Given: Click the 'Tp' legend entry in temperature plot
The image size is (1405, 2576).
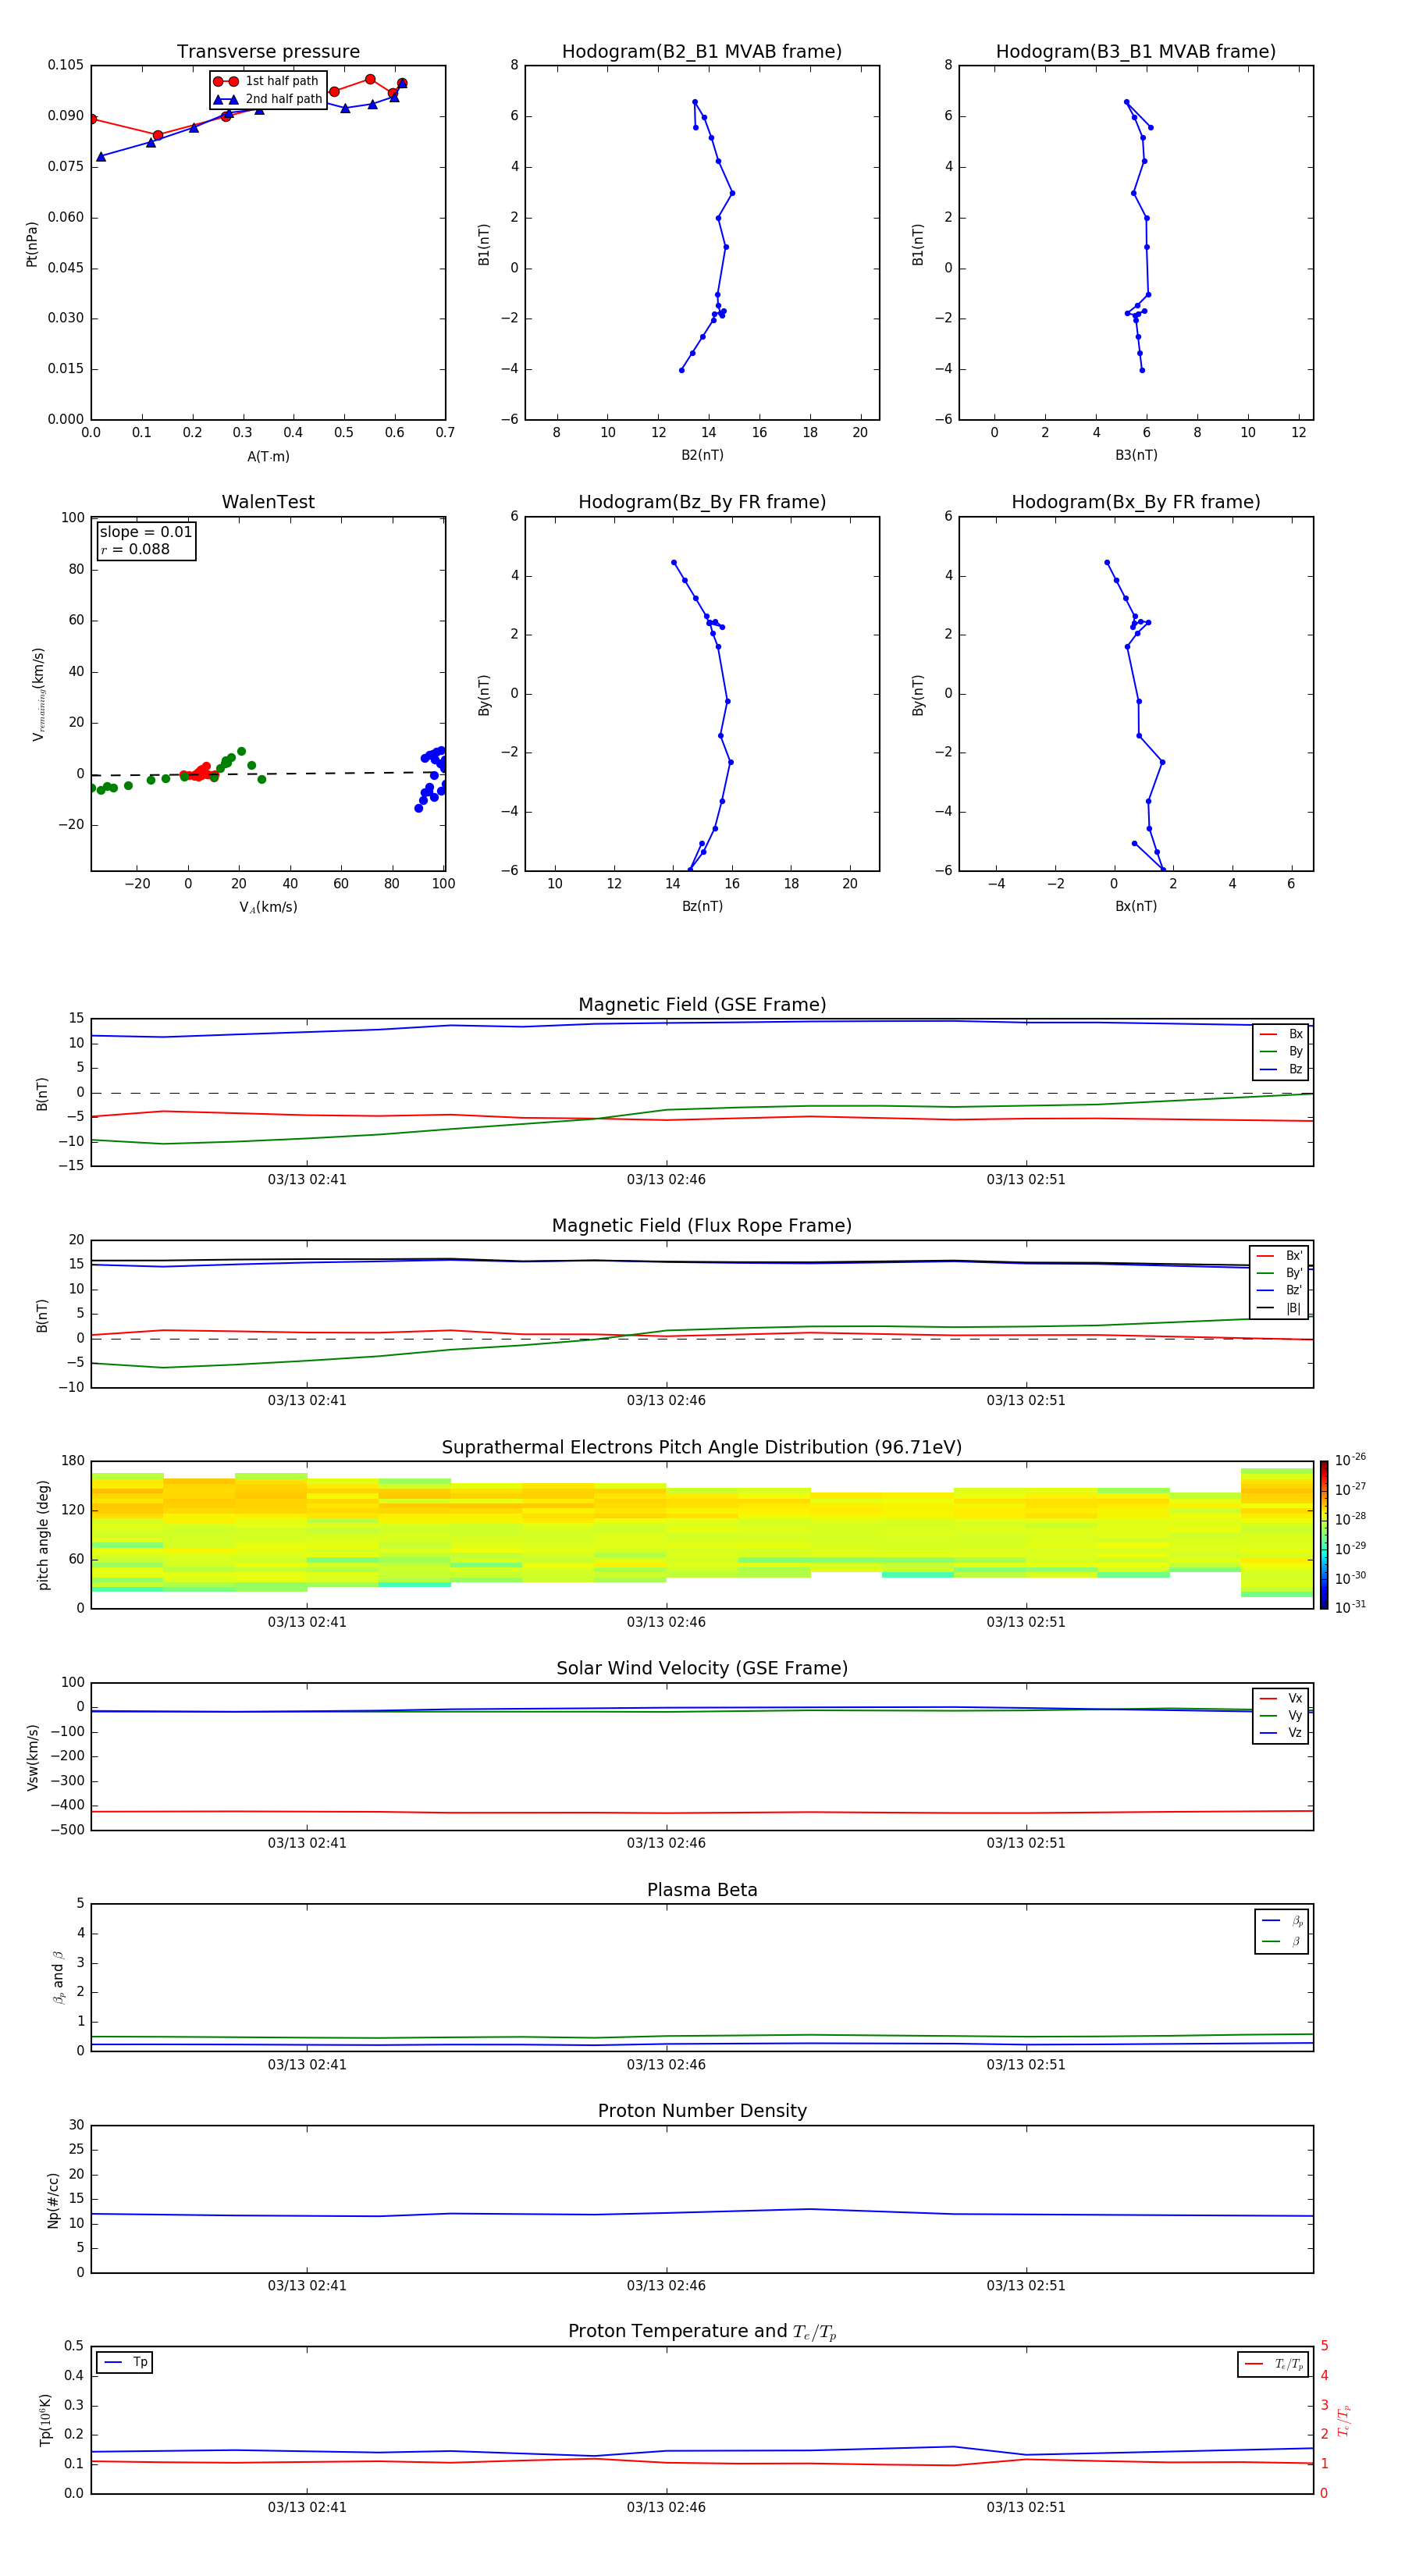Looking at the screenshot, I should pyautogui.click(x=126, y=2362).
